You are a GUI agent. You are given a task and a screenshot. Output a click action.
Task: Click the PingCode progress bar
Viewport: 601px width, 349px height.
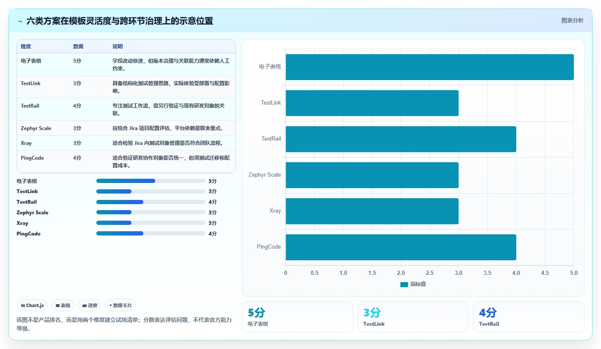click(151, 233)
